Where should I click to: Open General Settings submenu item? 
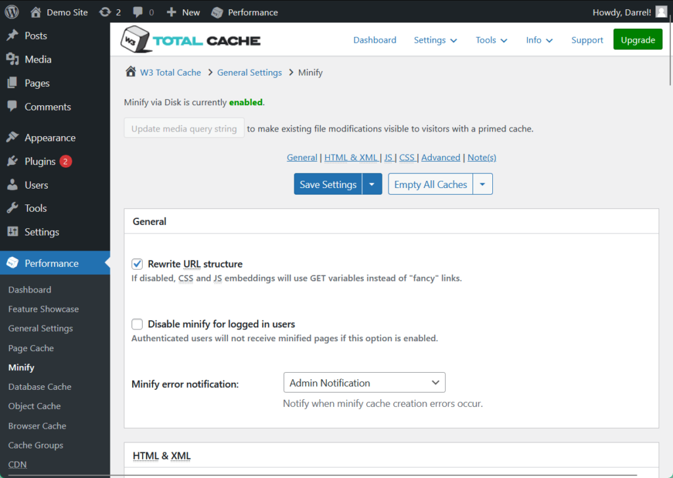tap(40, 328)
